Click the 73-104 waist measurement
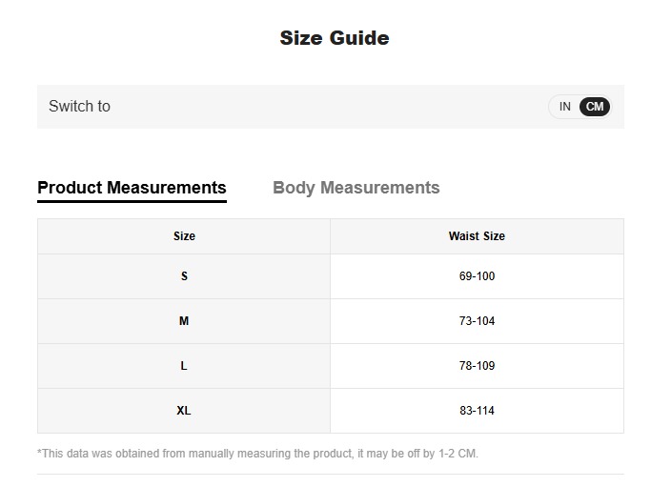Viewport: 651px width, 487px height. coord(477,321)
